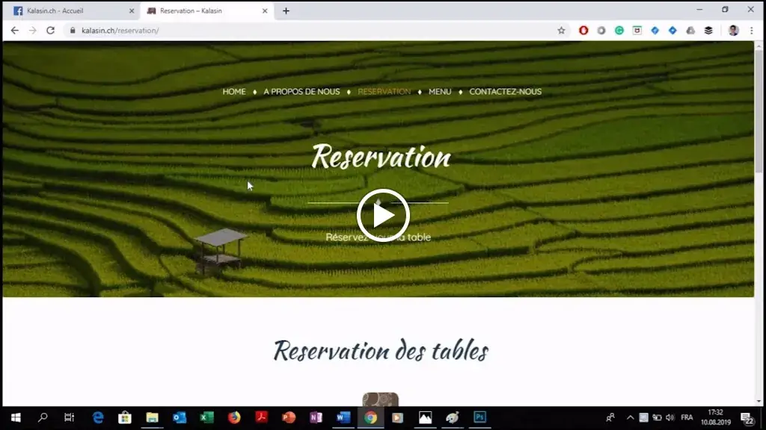
Task: Open the Chrome three-dot menu
Action: [753, 31]
